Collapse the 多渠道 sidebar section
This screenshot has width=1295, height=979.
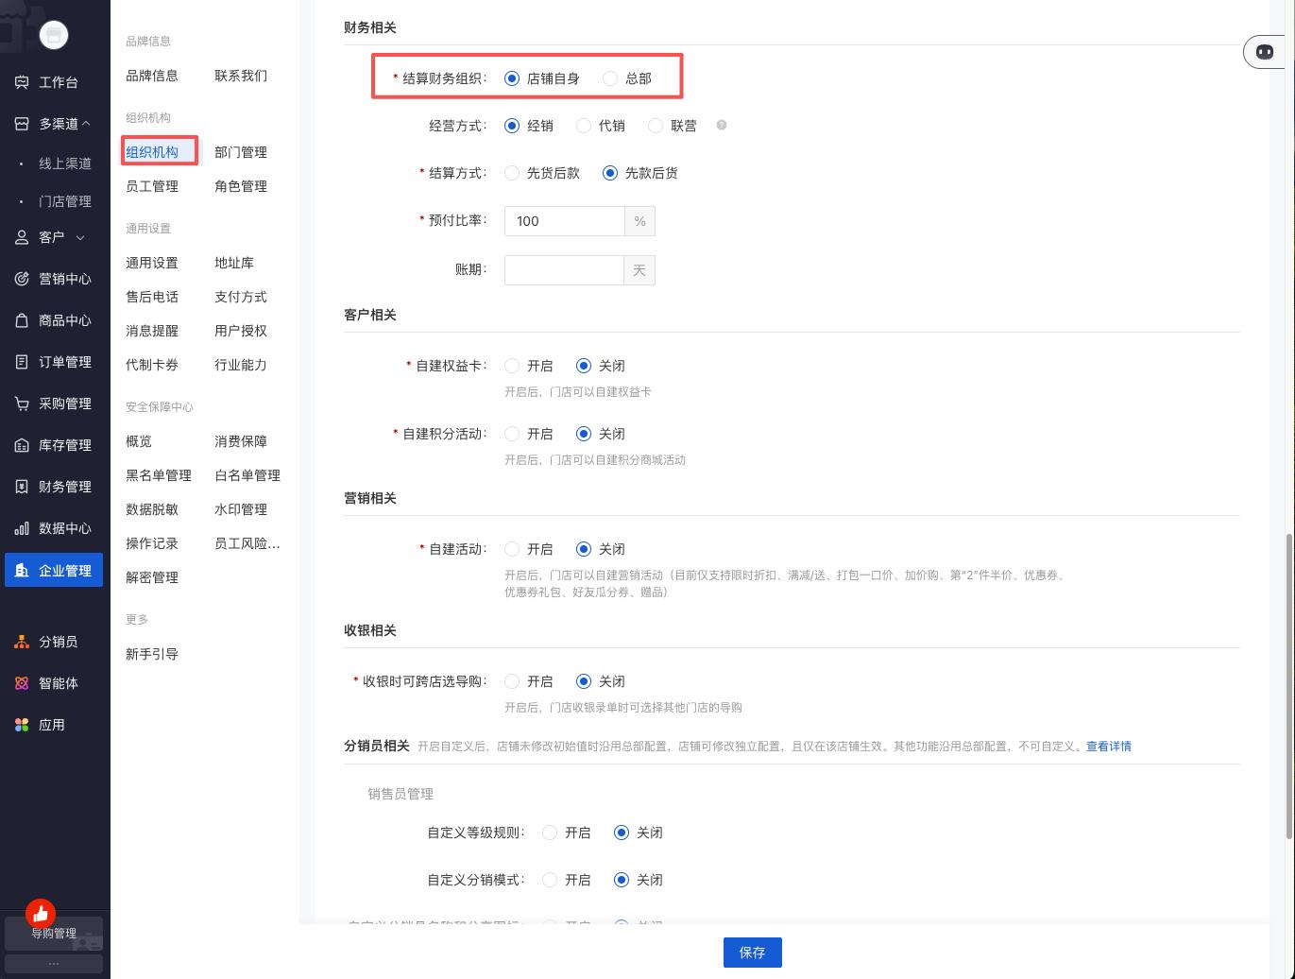86,124
